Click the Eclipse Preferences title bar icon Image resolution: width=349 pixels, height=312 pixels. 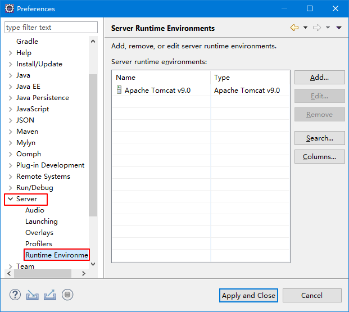pyautogui.click(x=10, y=8)
